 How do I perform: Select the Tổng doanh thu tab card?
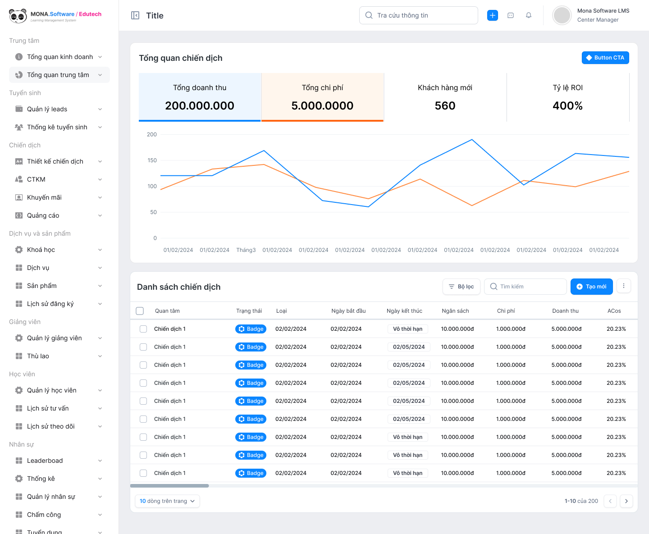200,97
